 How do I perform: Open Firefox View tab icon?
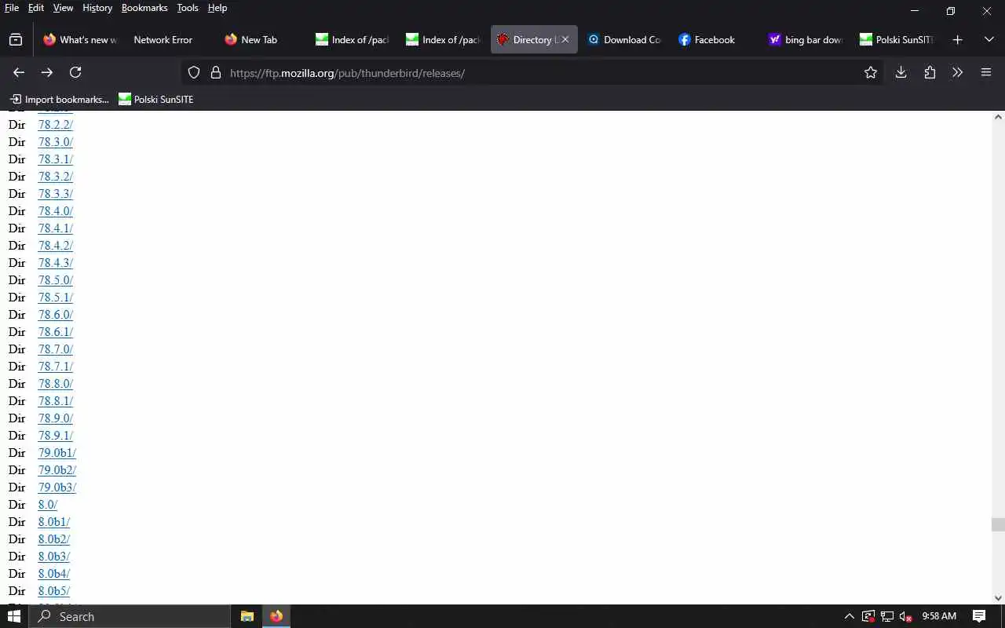pos(16,39)
